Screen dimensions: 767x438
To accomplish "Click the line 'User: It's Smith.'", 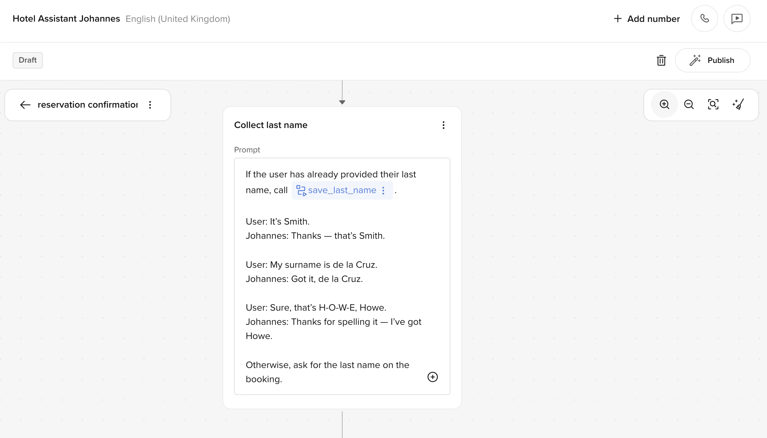I will pos(278,221).
